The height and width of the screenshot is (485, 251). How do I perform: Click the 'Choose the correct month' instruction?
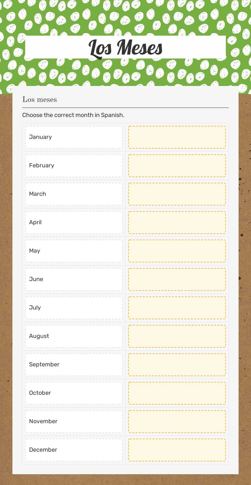pos(73,115)
